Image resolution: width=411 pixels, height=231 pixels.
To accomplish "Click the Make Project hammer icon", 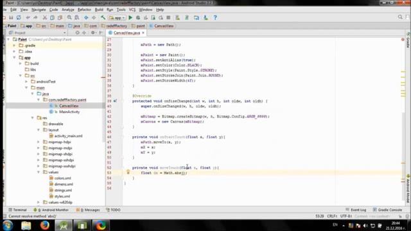I will tap(103, 17).
